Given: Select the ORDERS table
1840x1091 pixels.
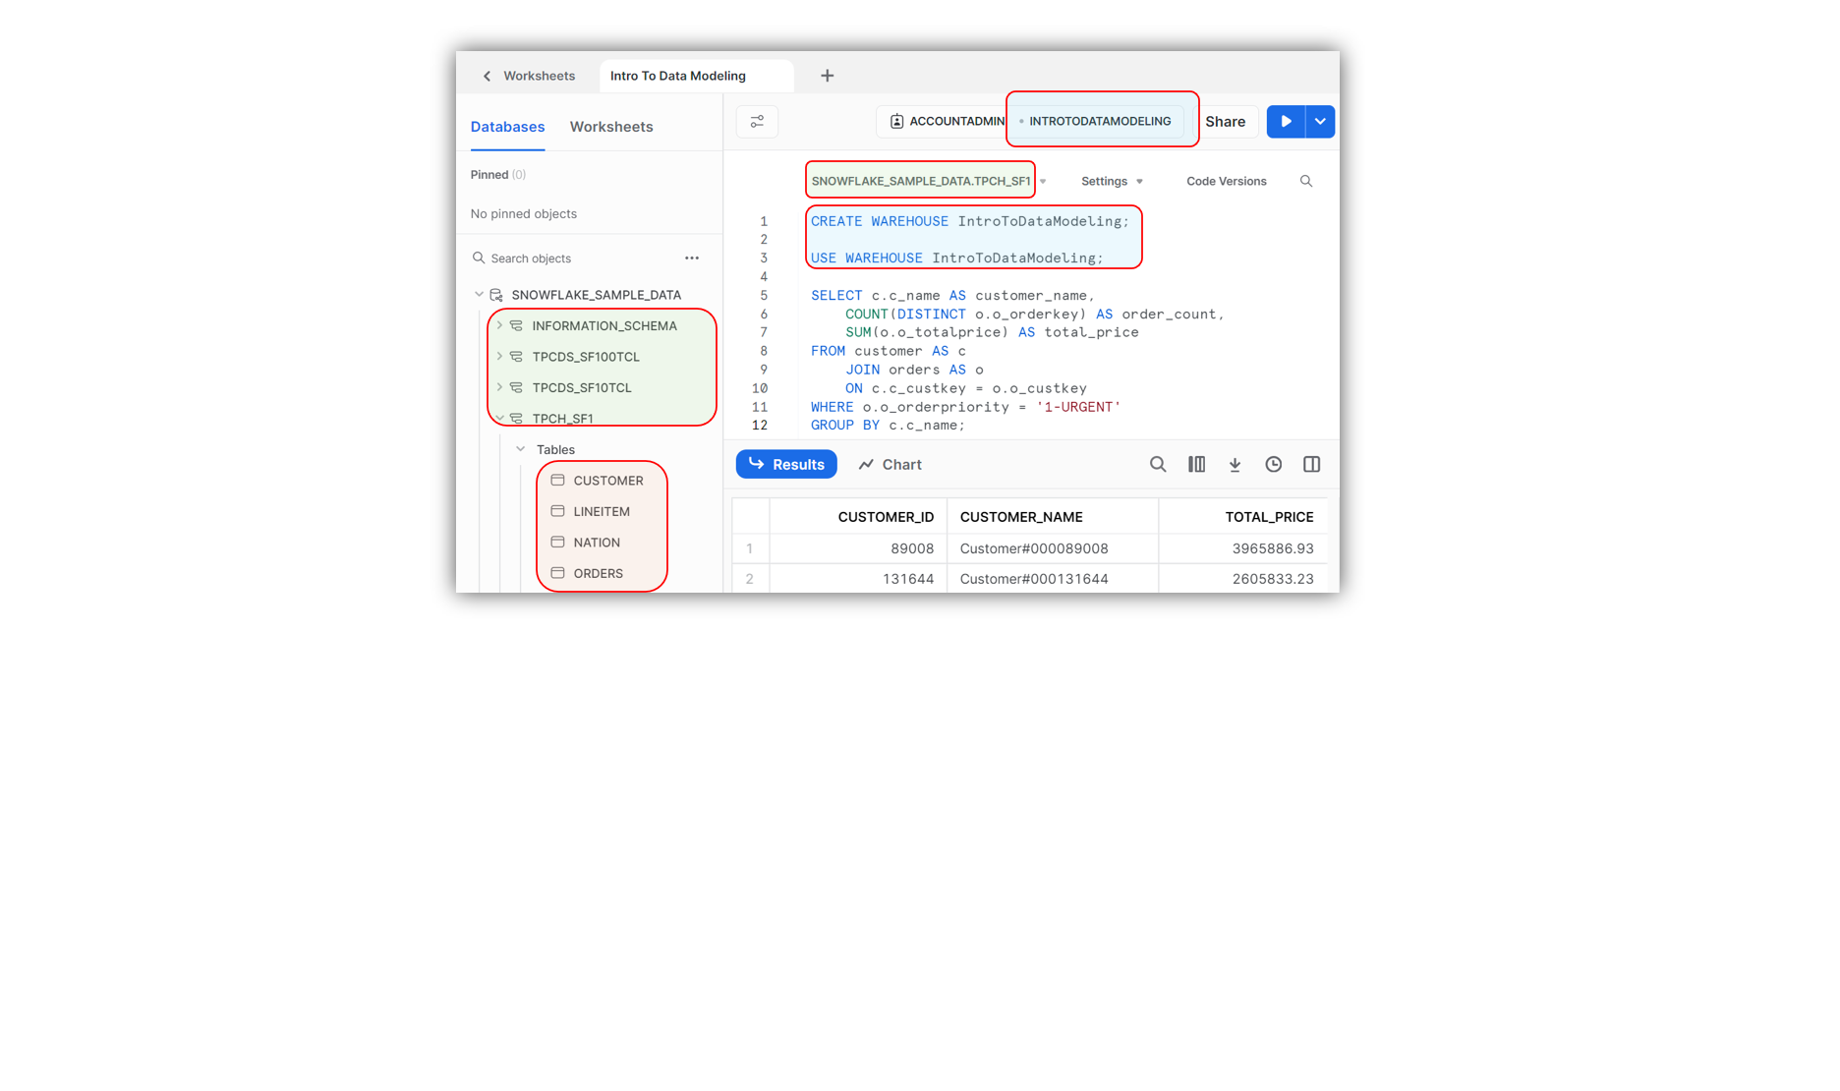Looking at the screenshot, I should click(598, 573).
